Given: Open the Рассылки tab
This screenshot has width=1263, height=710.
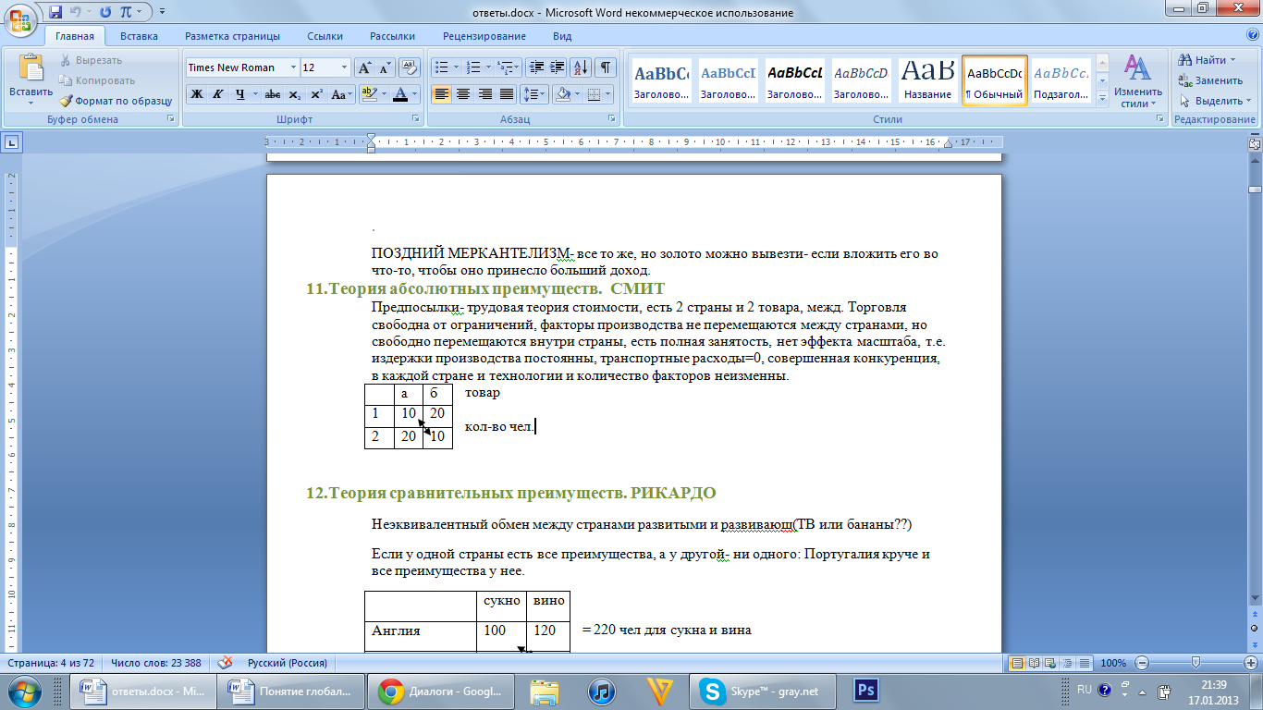Looking at the screenshot, I should 392,36.
